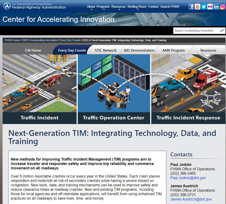Click the EDC-6 Next-Generation TIM breadcrumb text
The width and height of the screenshot is (226, 204).
click(x=125, y=40)
